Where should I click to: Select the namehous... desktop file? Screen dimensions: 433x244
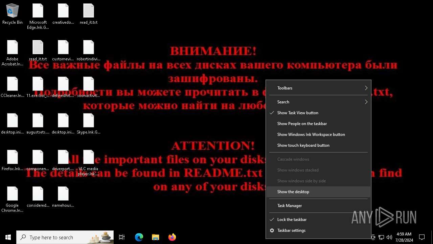click(63, 197)
